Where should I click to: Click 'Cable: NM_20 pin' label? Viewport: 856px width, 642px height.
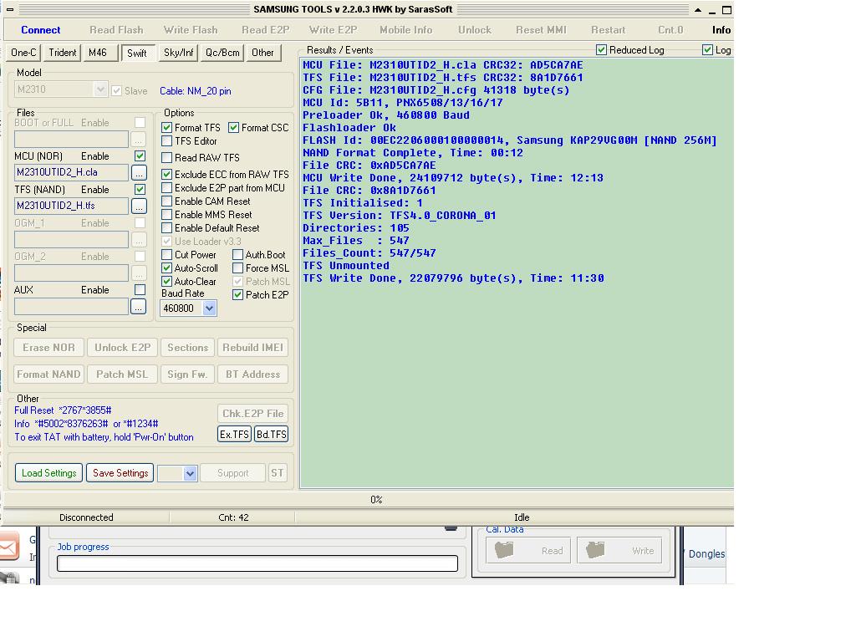click(x=195, y=91)
